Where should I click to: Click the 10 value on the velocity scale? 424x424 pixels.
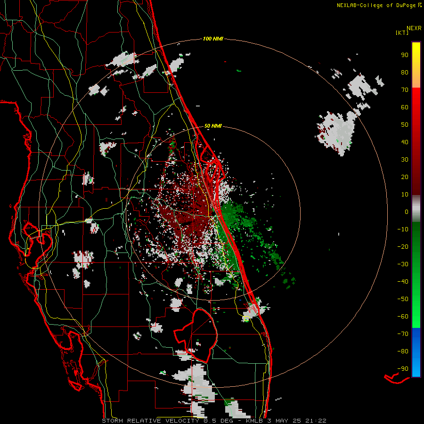pos(405,195)
